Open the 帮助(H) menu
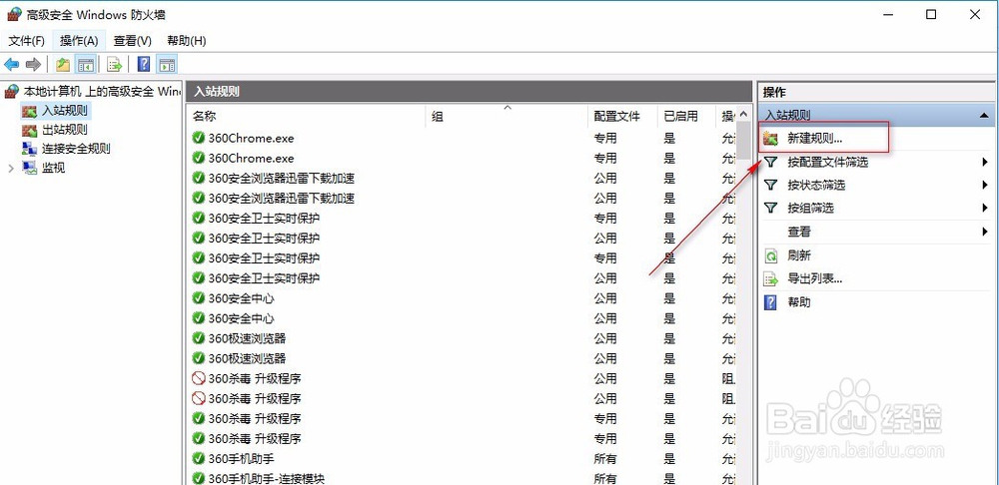 click(187, 41)
